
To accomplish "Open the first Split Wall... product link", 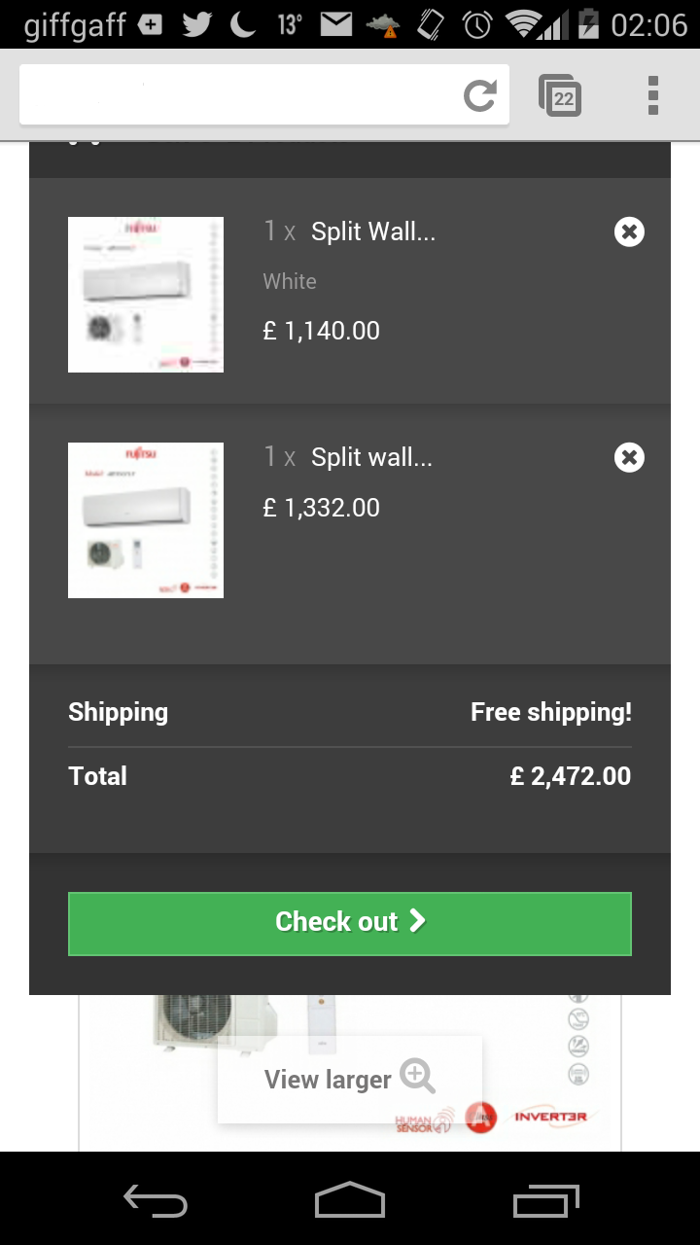I will coord(372,231).
